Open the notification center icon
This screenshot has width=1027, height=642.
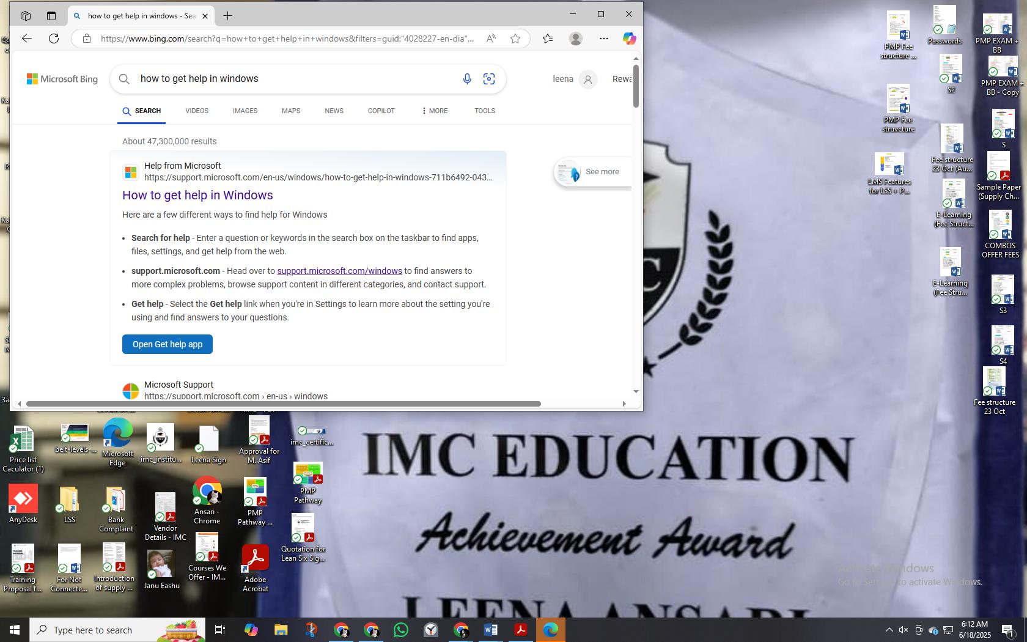click(x=1009, y=630)
